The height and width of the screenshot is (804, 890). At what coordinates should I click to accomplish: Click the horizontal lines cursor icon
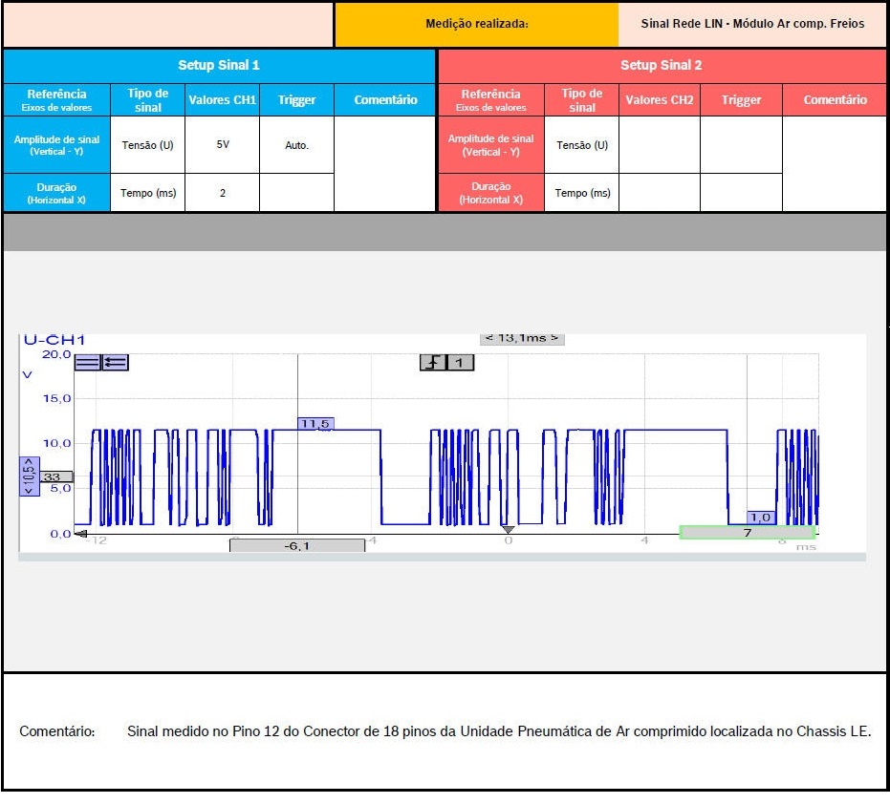tap(87, 362)
